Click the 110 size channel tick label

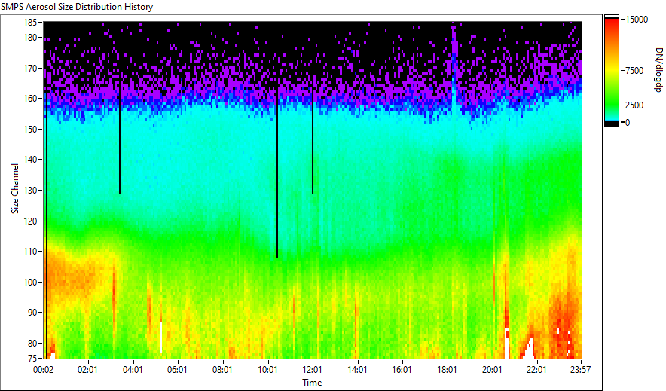pos(30,252)
